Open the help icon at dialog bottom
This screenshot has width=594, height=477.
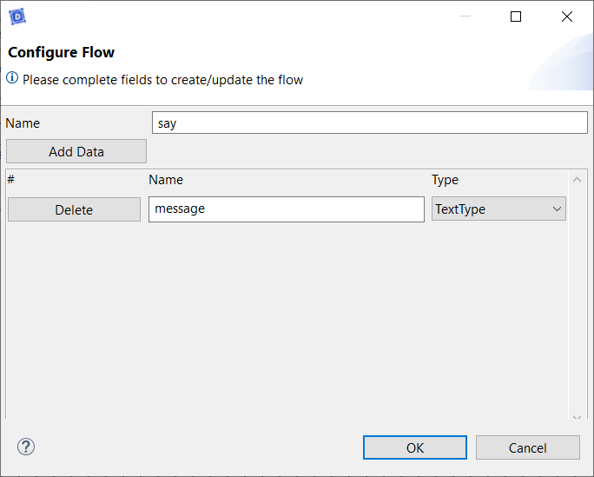pos(26,447)
